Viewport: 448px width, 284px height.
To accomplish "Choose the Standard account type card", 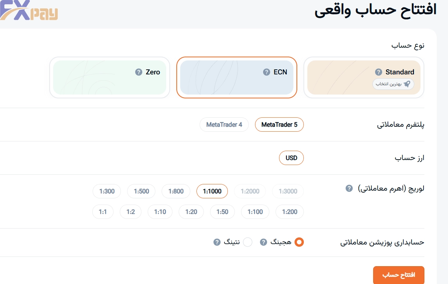I will click(x=364, y=77).
